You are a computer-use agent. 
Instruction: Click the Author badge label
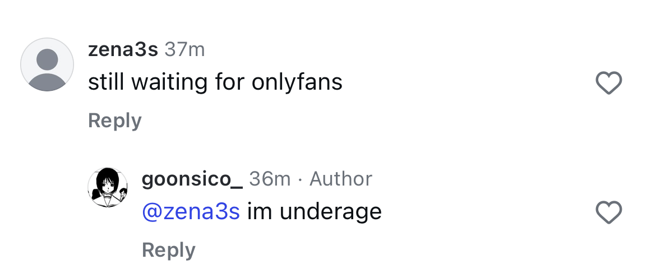click(341, 179)
